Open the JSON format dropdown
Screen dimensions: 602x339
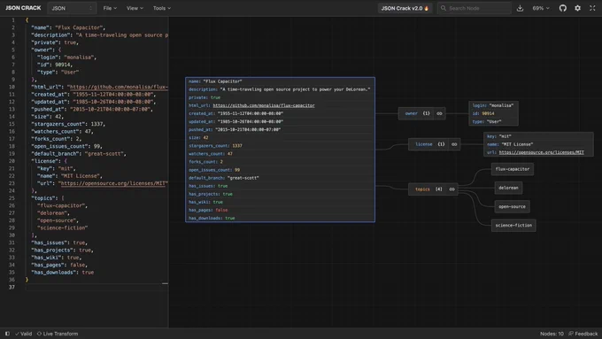point(72,8)
